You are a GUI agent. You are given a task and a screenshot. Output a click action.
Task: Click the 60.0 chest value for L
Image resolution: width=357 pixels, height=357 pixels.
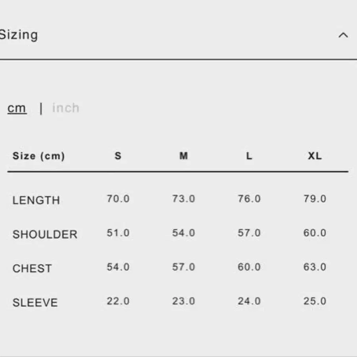[x=249, y=267]
